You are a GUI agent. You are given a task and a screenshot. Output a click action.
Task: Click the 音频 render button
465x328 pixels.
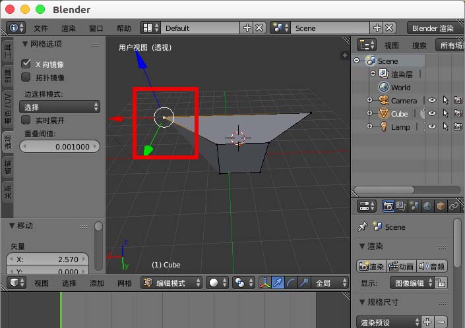pos(432,266)
